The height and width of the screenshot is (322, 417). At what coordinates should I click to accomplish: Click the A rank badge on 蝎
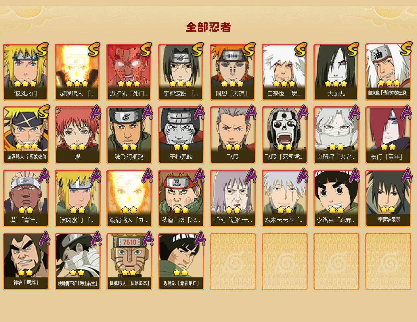pyautogui.click(x=95, y=112)
